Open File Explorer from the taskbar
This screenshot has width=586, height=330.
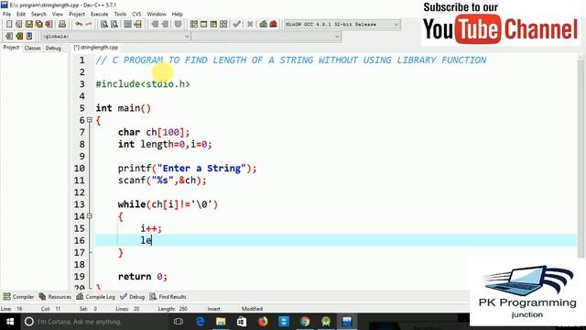[221, 322]
